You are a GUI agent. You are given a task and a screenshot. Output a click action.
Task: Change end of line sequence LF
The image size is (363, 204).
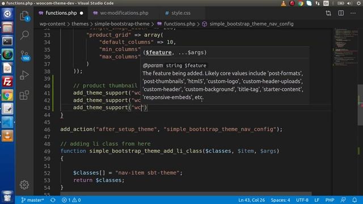[x=316, y=200]
